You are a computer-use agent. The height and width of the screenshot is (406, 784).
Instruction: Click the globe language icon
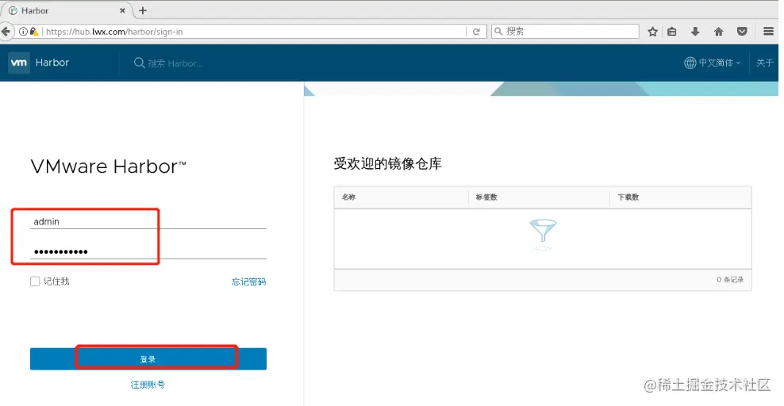pos(690,63)
